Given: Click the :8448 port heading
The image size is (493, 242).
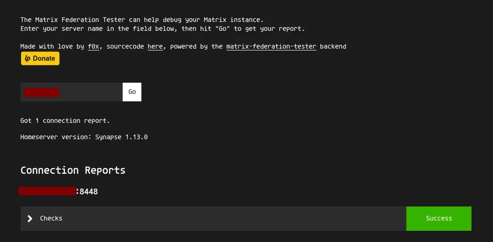Looking at the screenshot, I should [x=88, y=191].
